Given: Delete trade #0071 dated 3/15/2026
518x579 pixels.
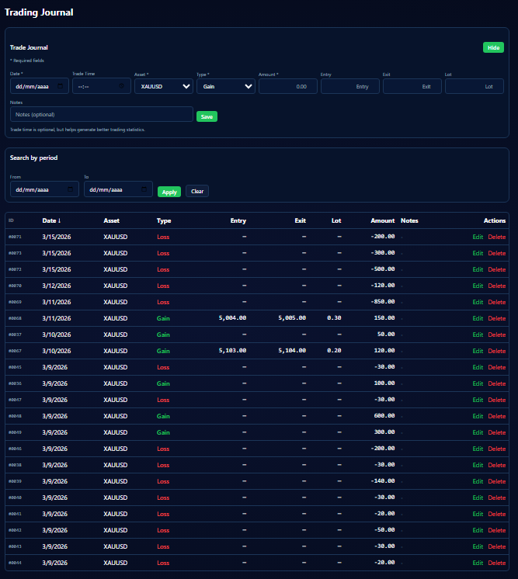Looking at the screenshot, I should pyautogui.click(x=496, y=237).
